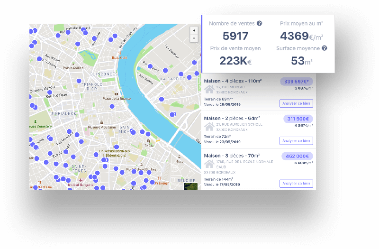Image resolution: width=379 pixels, height=249 pixels.
Task: Zoom in on the map
Action: [194, 30]
